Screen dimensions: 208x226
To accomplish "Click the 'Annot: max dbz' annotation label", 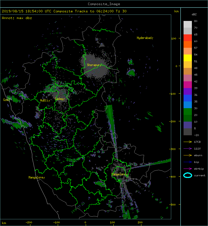I will point(17,18).
